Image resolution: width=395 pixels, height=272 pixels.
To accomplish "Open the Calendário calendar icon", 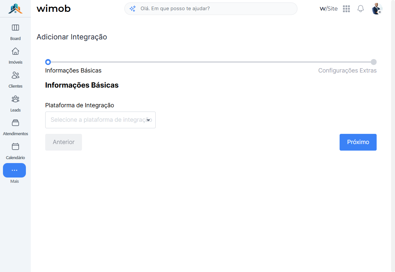I will 15,146.
